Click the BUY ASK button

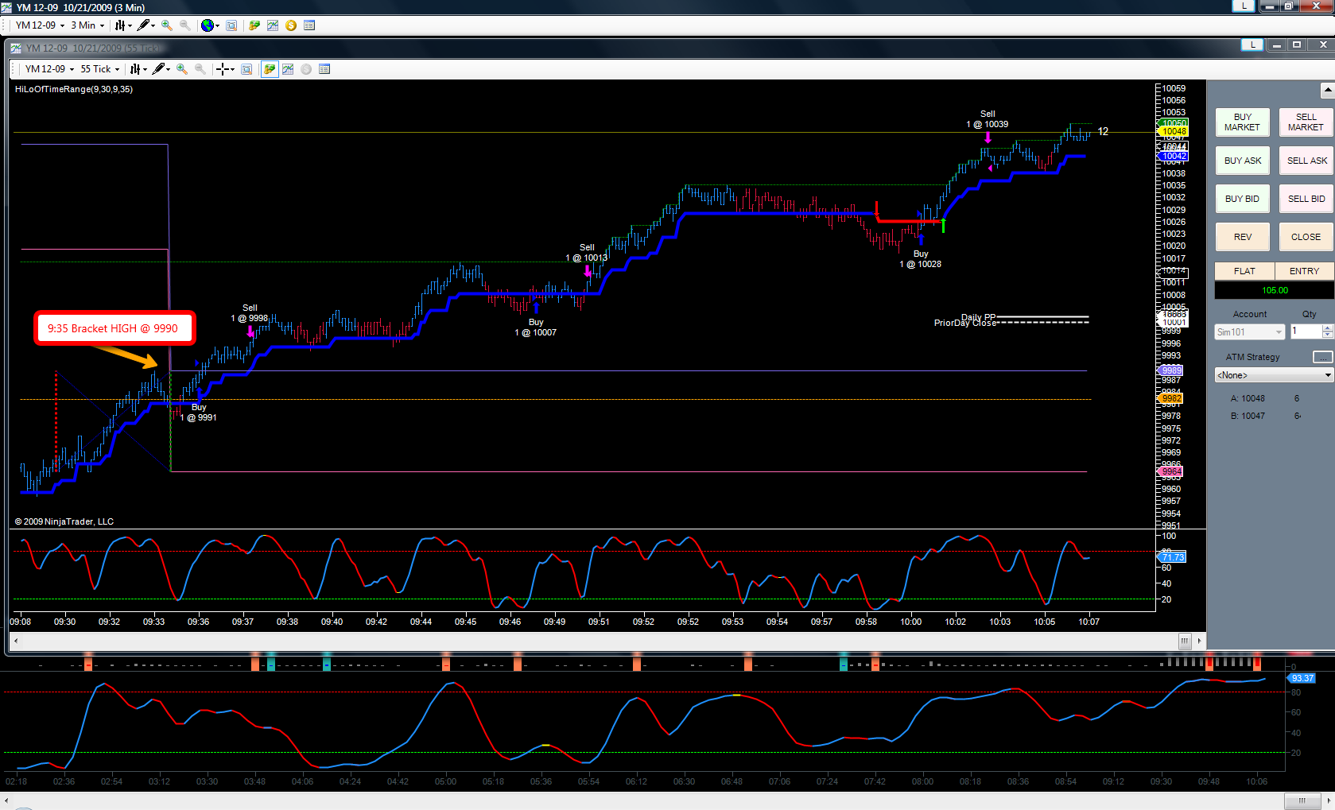click(x=1242, y=161)
